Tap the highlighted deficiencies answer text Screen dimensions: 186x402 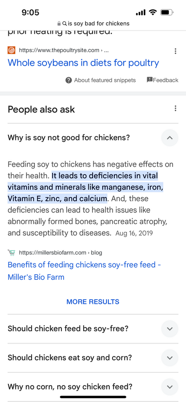click(x=86, y=187)
